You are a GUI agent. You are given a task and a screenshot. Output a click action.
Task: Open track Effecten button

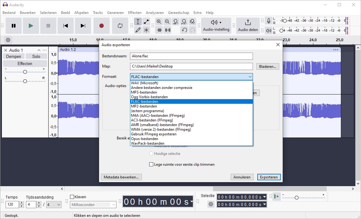point(25,64)
